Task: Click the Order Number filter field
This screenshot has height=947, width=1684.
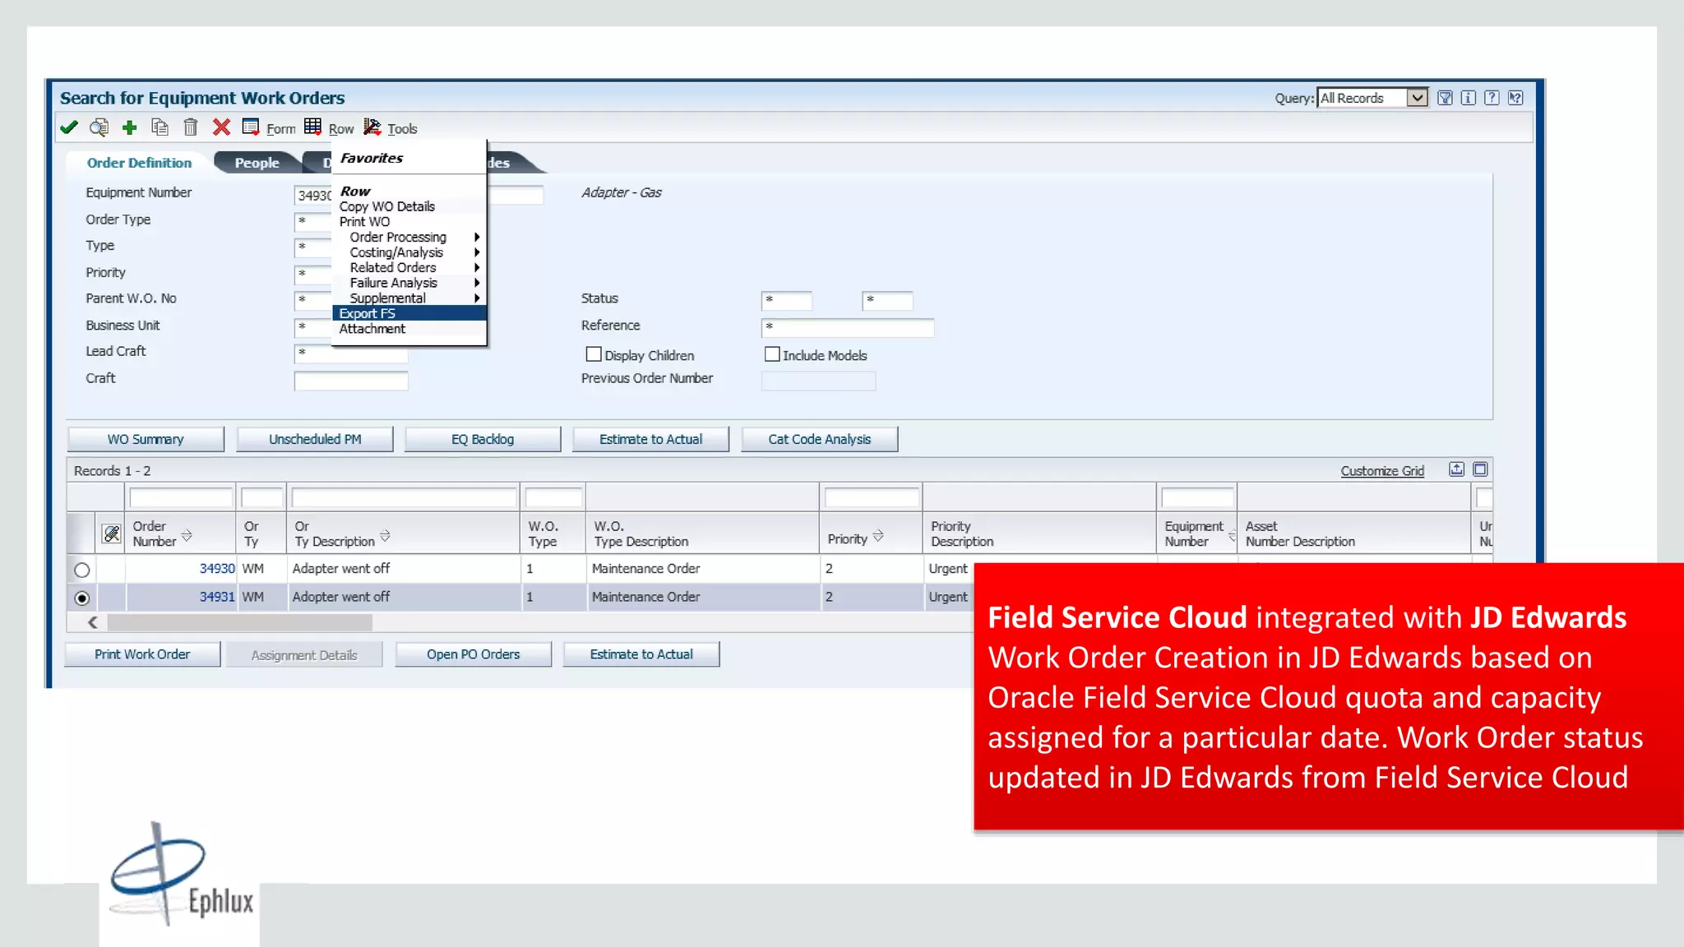Action: pyautogui.click(x=181, y=497)
